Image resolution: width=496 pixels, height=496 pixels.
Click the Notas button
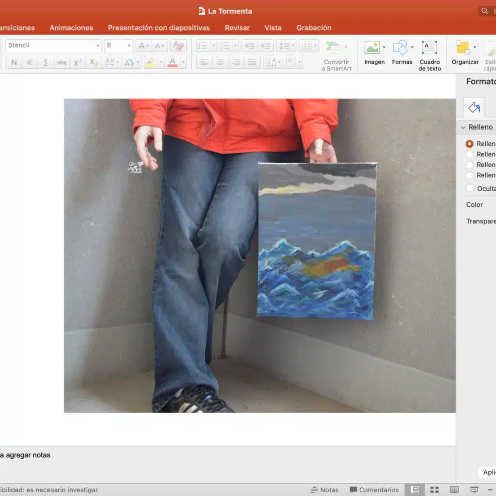tap(325, 490)
